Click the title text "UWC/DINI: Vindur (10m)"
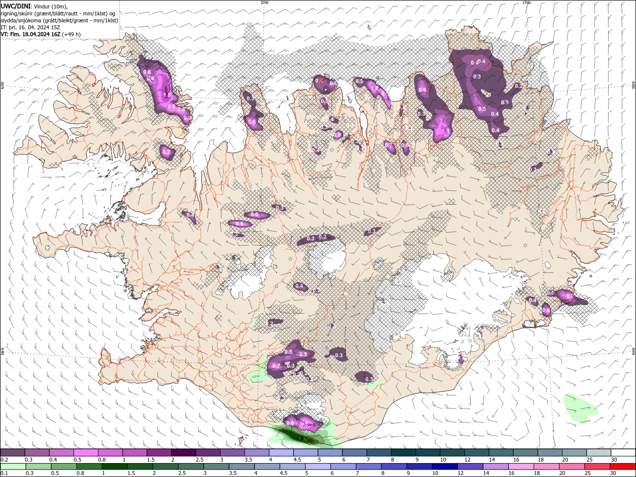636x477 pixels. [34, 6]
